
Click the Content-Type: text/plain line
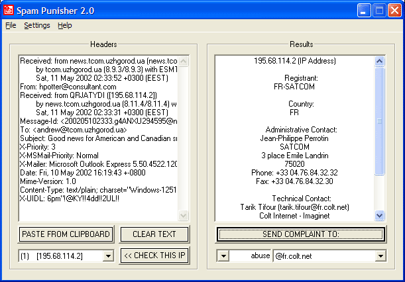click(x=98, y=190)
